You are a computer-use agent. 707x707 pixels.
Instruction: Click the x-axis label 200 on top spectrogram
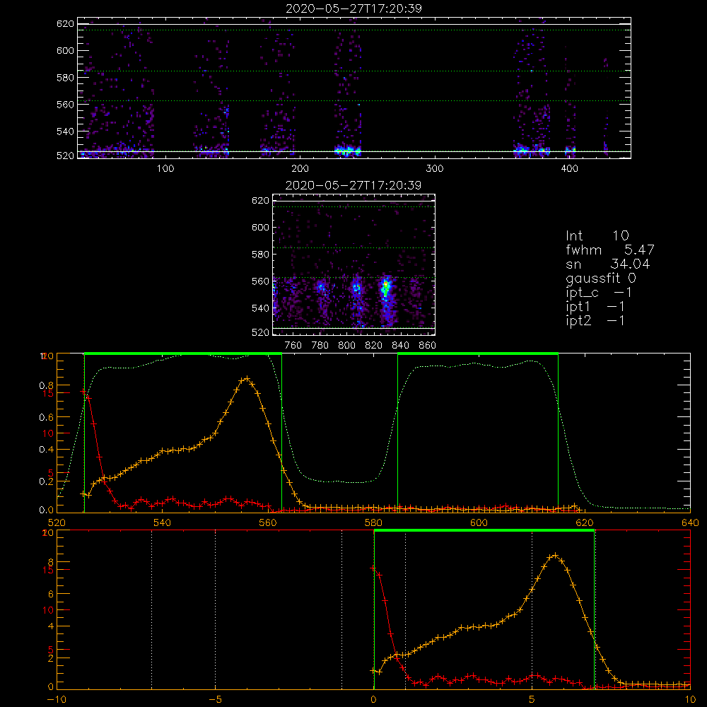300,169
